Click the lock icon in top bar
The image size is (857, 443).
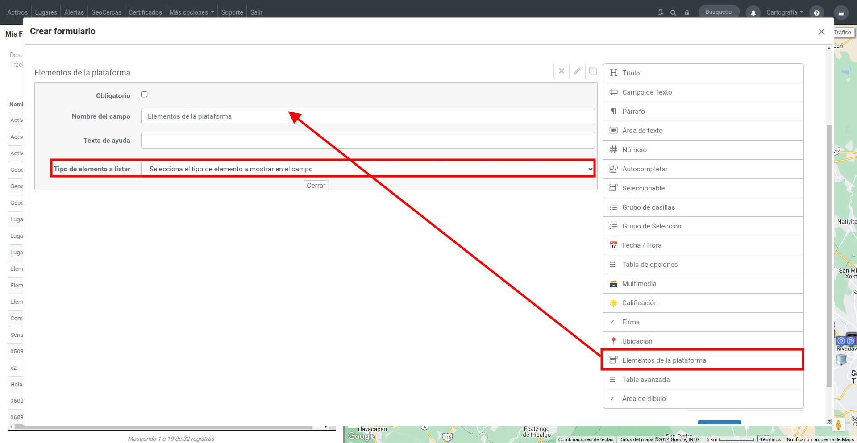click(687, 12)
